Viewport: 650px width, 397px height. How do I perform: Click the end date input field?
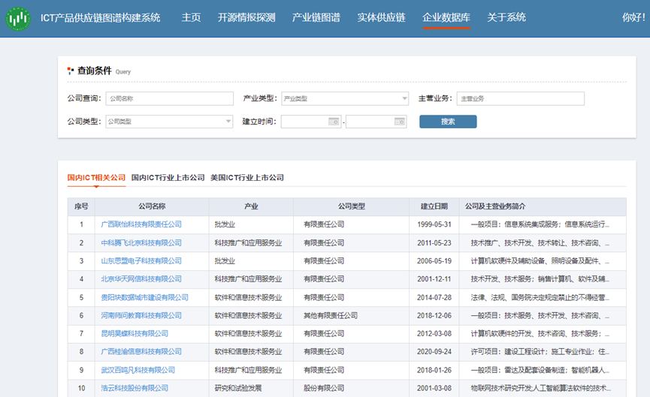376,122
